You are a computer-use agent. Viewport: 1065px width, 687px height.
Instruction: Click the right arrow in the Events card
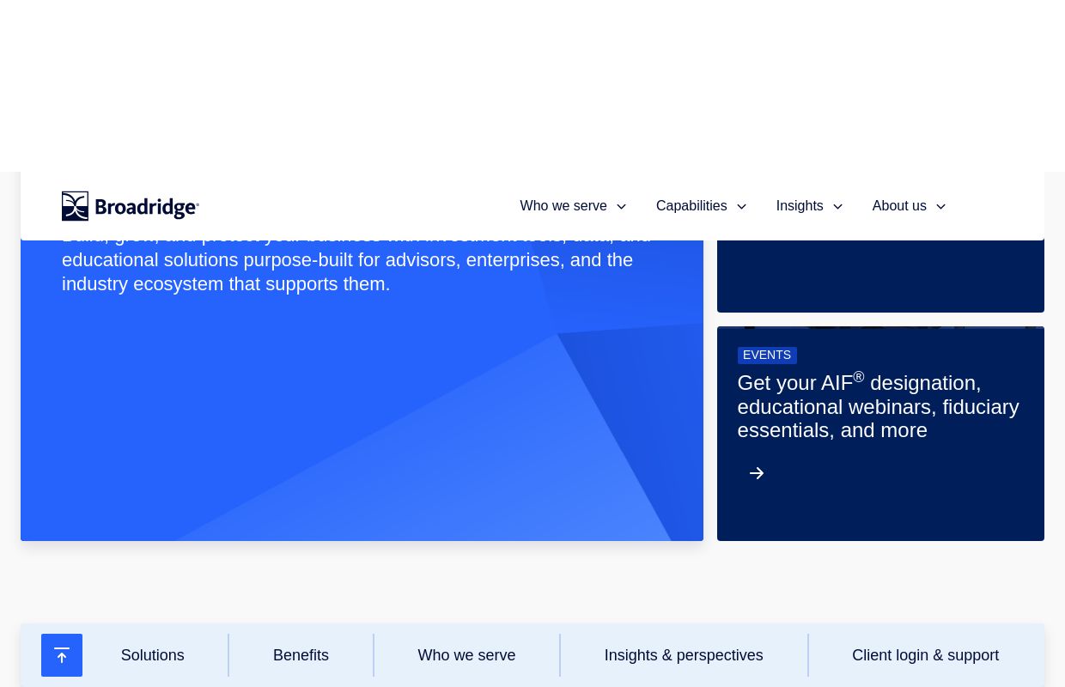point(757,473)
